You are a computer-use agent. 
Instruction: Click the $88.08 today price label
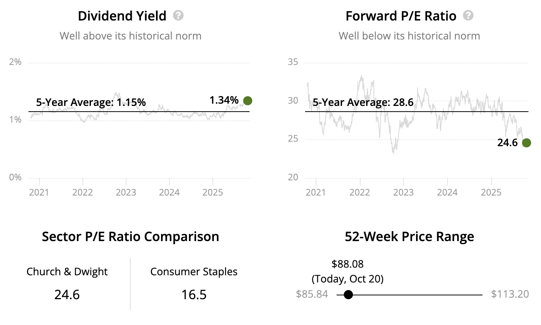coord(348,264)
